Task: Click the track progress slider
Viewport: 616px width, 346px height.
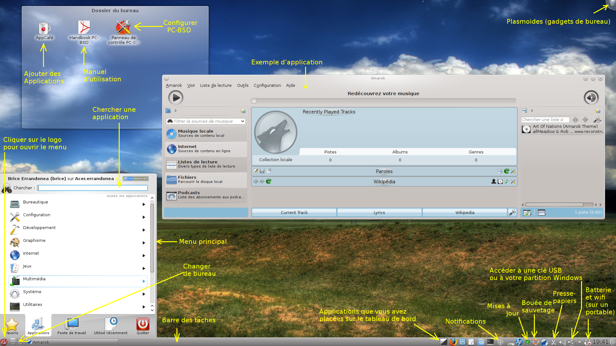Action: [384, 101]
